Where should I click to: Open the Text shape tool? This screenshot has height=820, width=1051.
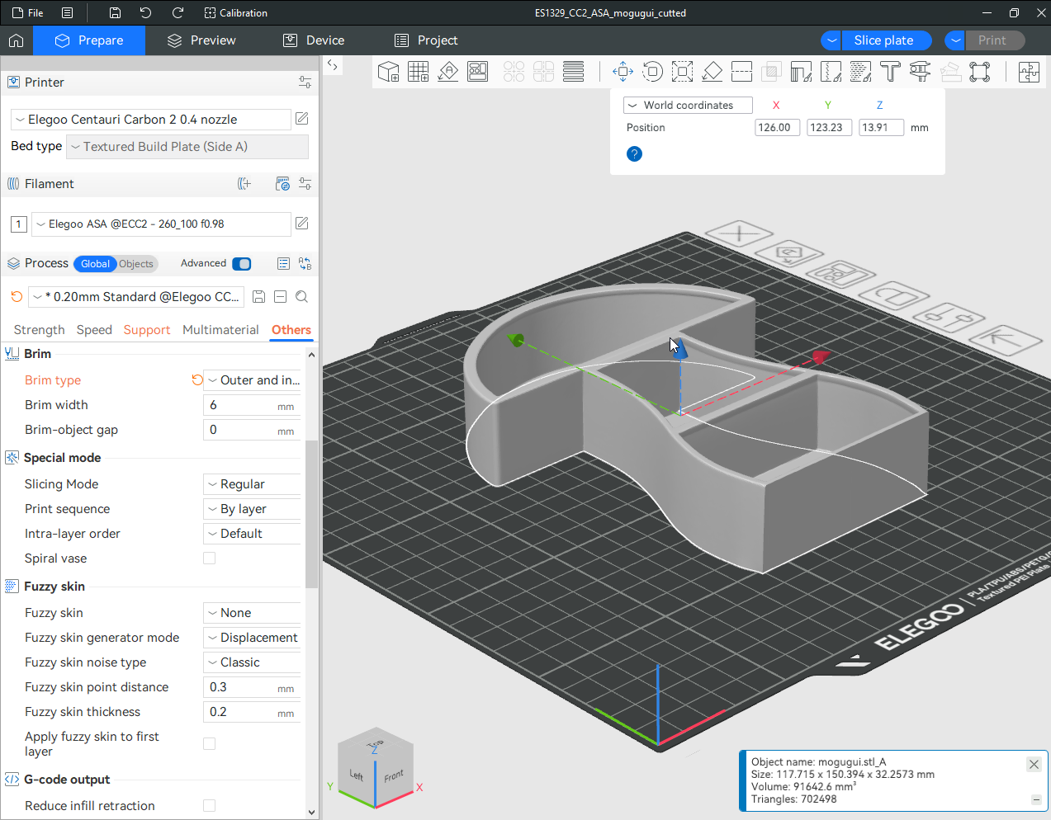point(890,72)
